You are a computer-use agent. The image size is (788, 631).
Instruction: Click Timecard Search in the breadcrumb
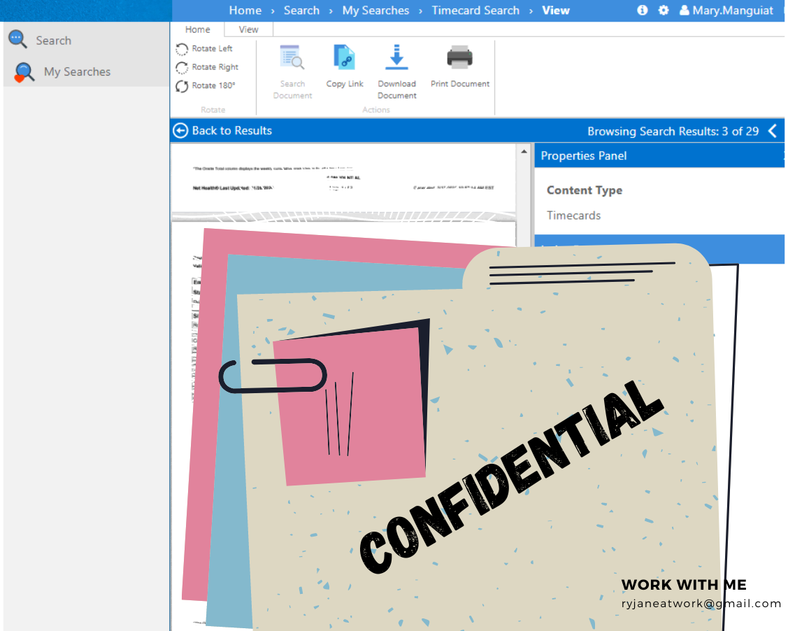click(x=475, y=10)
